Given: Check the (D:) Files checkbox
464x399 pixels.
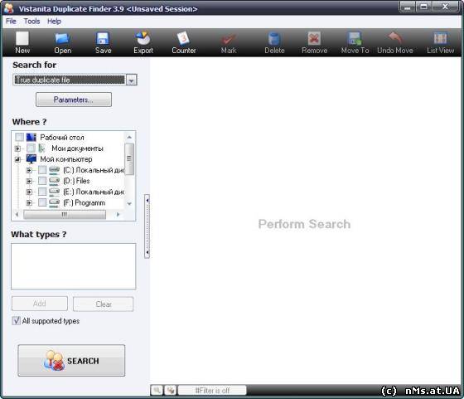Looking at the screenshot, I should [42, 181].
